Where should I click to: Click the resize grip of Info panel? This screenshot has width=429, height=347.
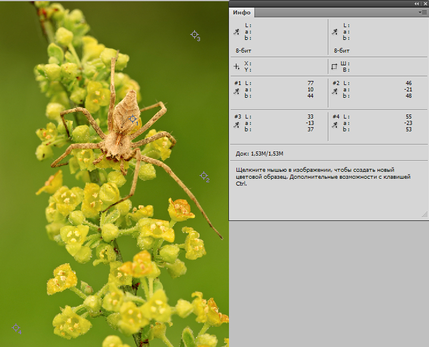click(x=424, y=215)
